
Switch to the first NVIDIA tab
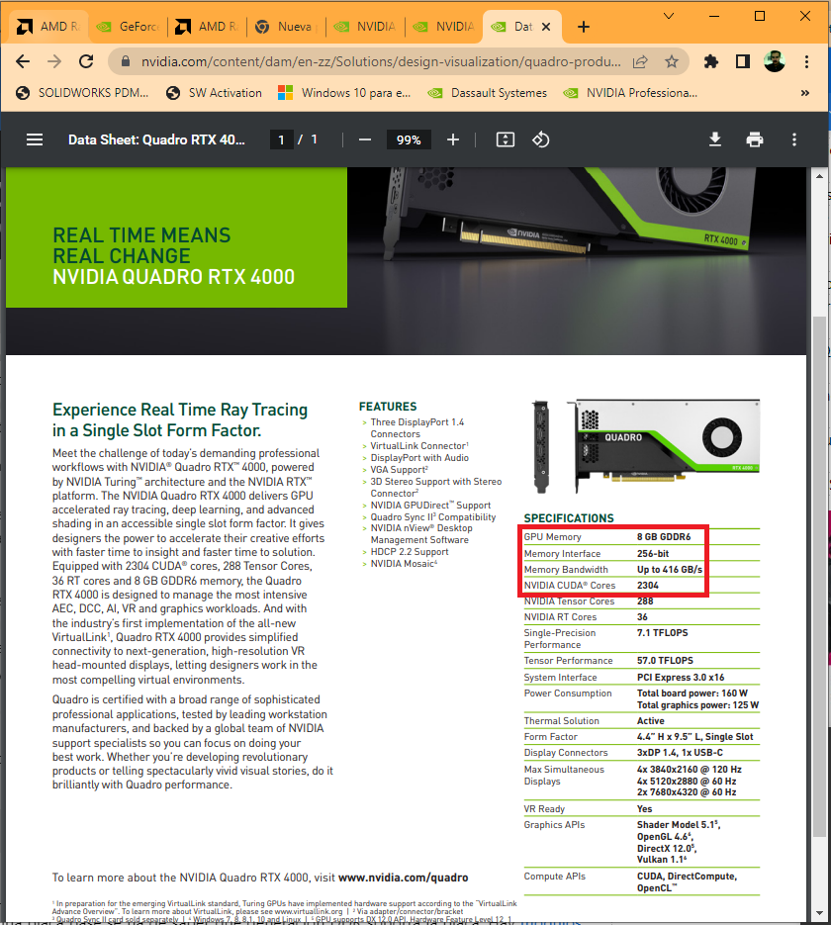tap(366, 27)
